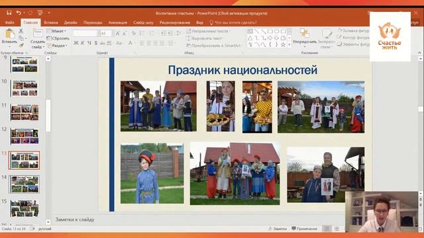Toggle Italic (К) formatting

[x=82, y=43]
